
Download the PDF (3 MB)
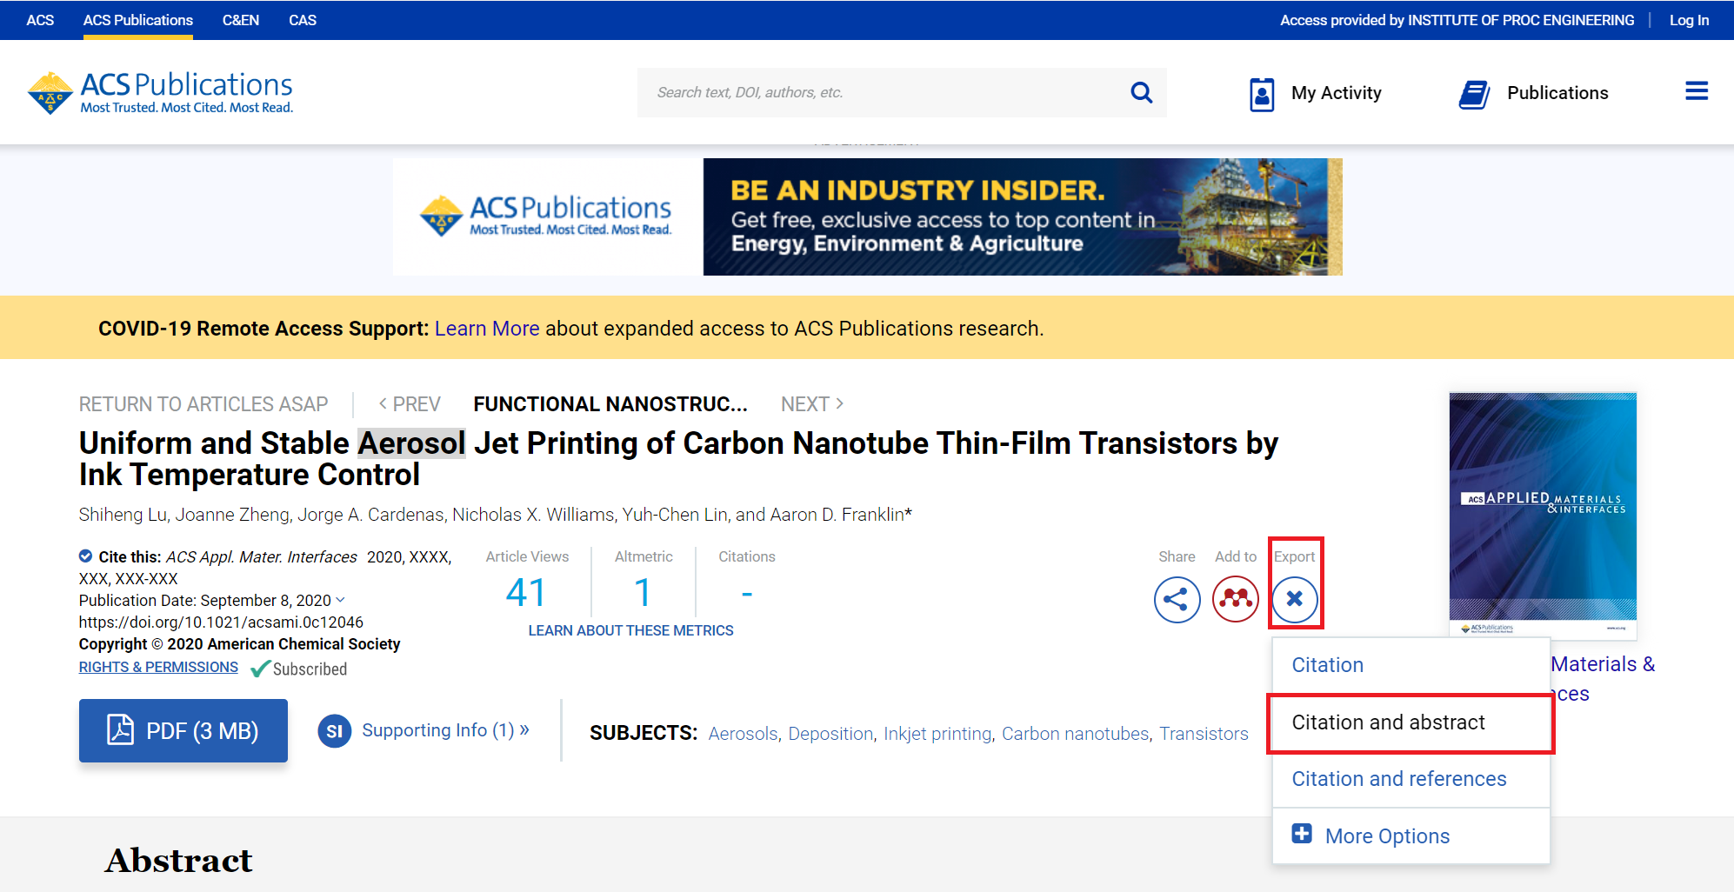coord(183,730)
